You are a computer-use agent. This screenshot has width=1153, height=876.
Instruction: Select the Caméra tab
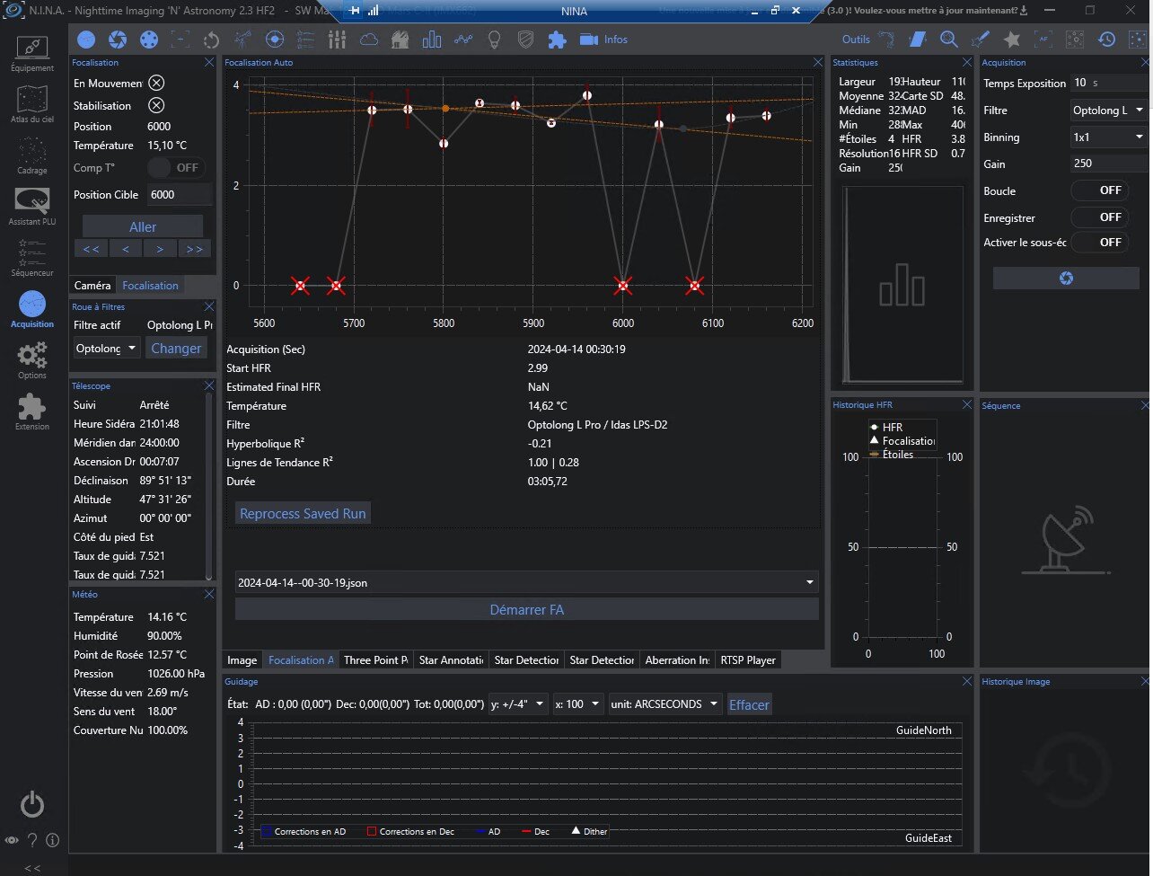pyautogui.click(x=92, y=286)
